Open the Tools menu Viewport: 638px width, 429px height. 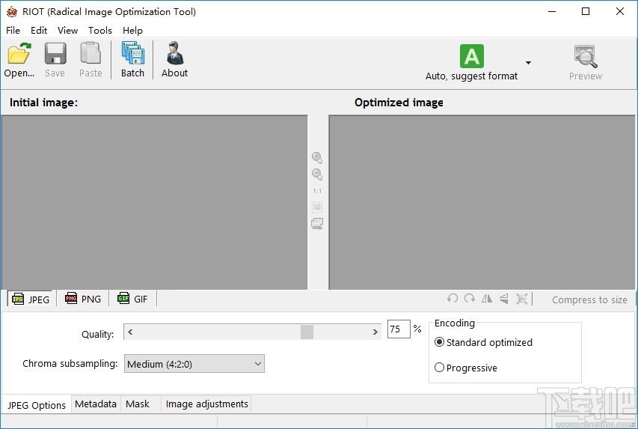[99, 31]
